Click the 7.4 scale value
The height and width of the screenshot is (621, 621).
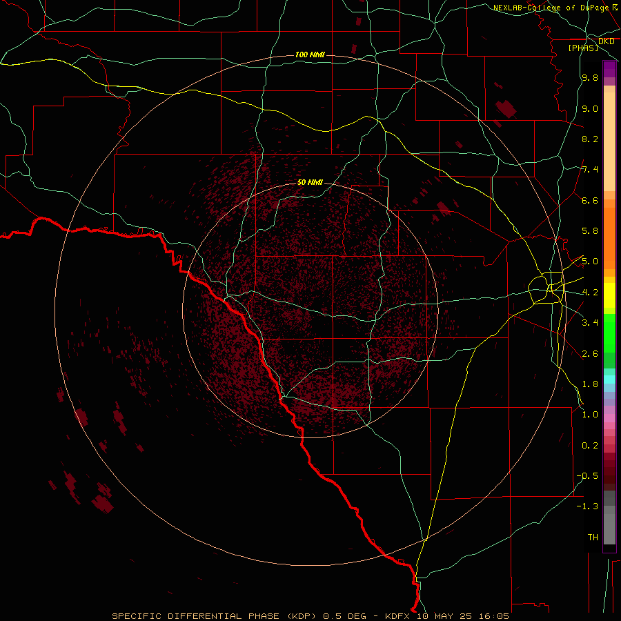tap(590, 170)
